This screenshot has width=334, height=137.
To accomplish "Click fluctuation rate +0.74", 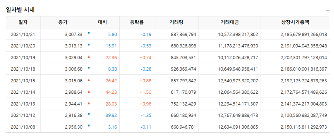I will pos(145,57).
